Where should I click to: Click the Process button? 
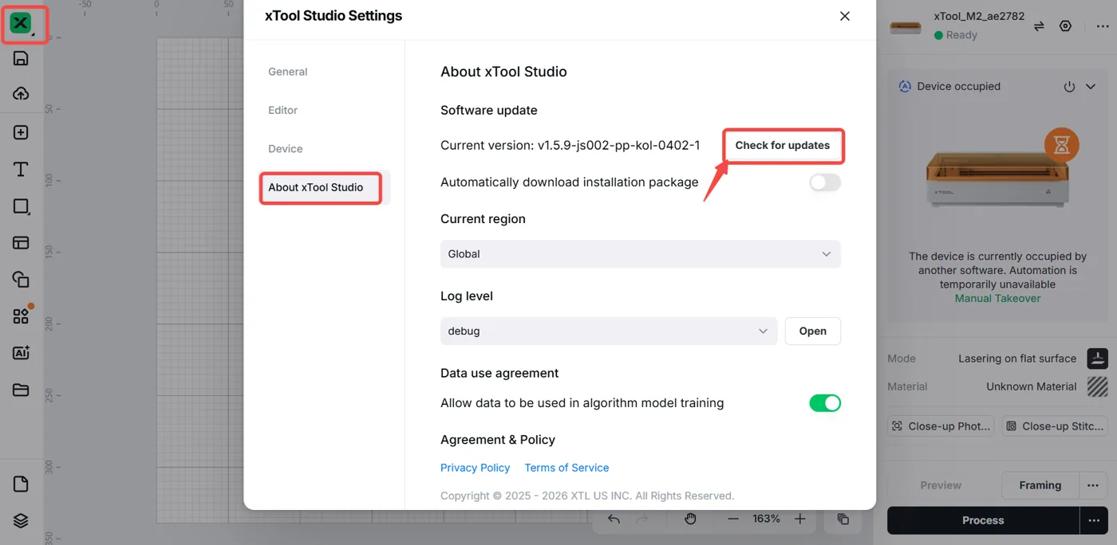tap(983, 520)
